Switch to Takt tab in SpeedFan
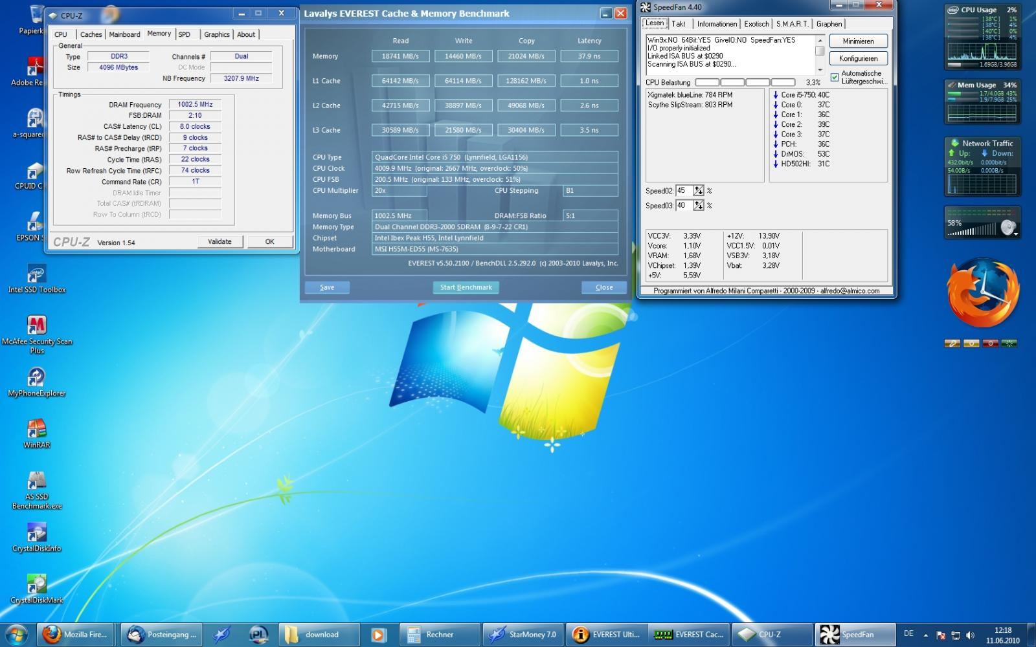This screenshot has height=647, width=1036. 679,24
